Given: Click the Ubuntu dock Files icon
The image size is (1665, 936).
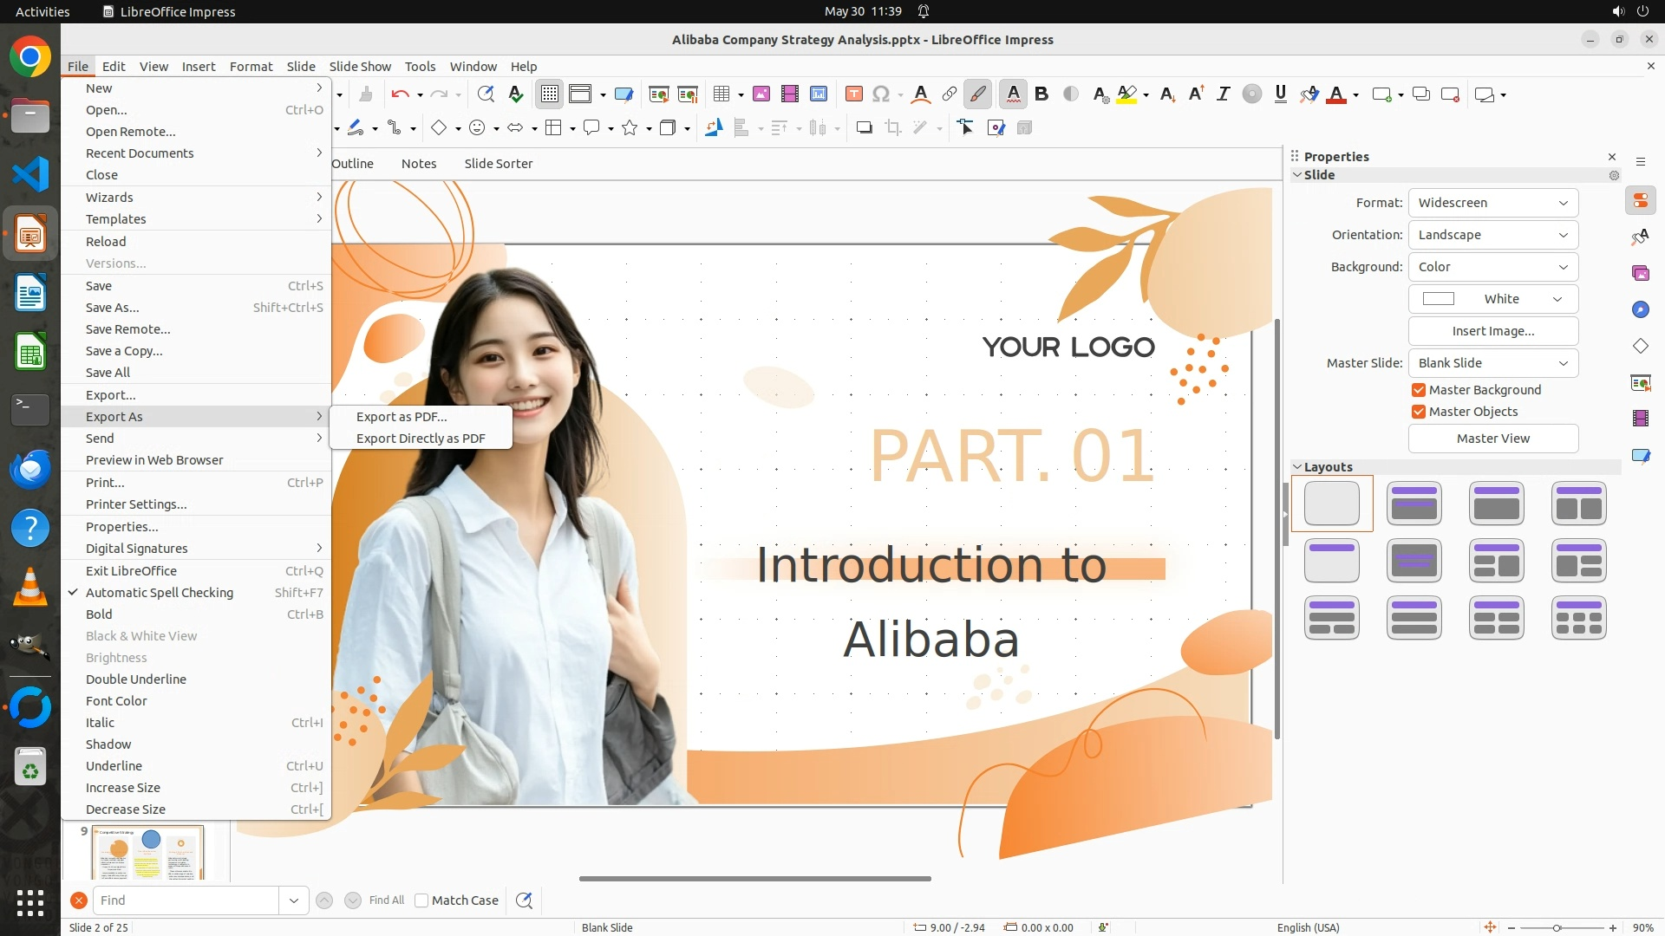Looking at the screenshot, I should (x=30, y=115).
